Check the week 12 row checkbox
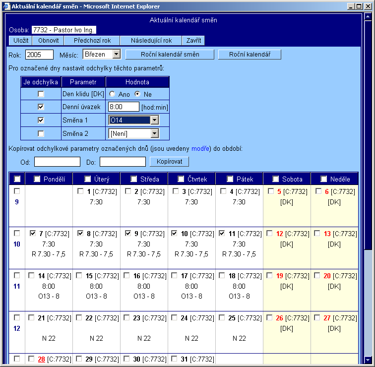375x367 pixels. tap(17, 317)
